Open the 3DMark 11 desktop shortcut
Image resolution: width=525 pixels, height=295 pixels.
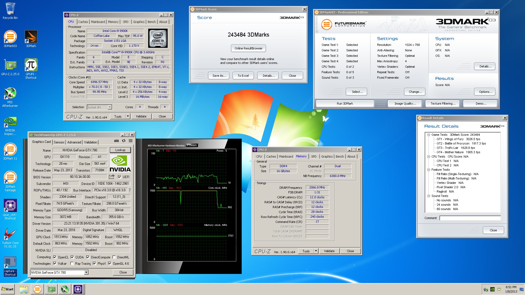coord(10,152)
